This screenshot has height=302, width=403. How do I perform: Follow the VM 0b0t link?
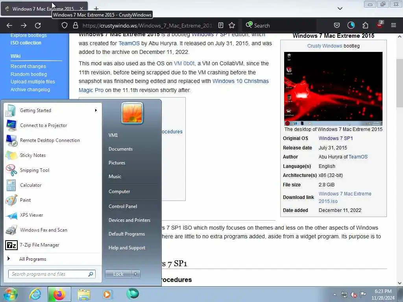pyautogui.click(x=184, y=63)
